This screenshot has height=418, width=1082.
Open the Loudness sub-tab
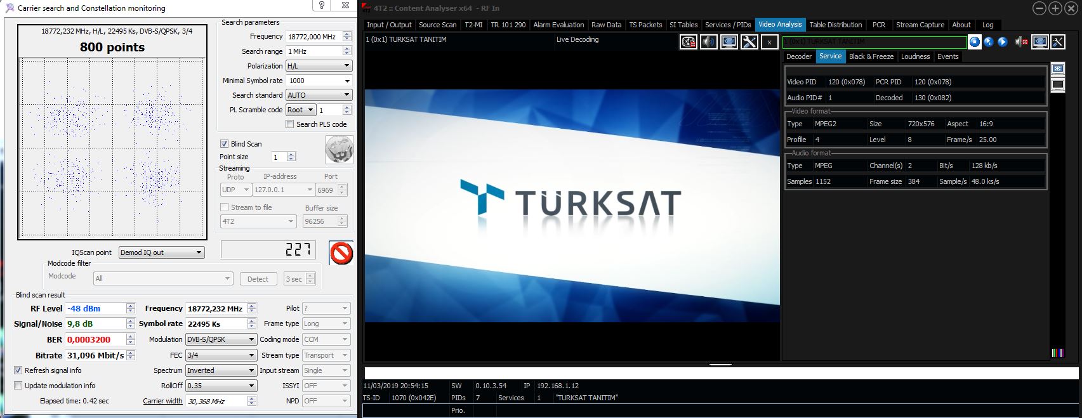click(x=915, y=56)
